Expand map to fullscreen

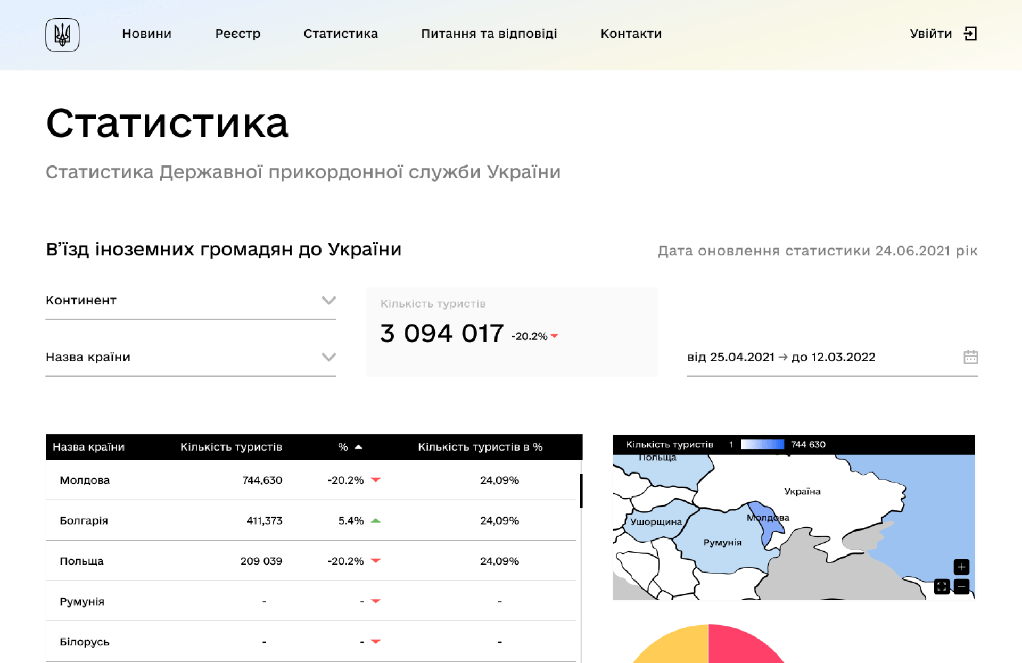tap(942, 587)
